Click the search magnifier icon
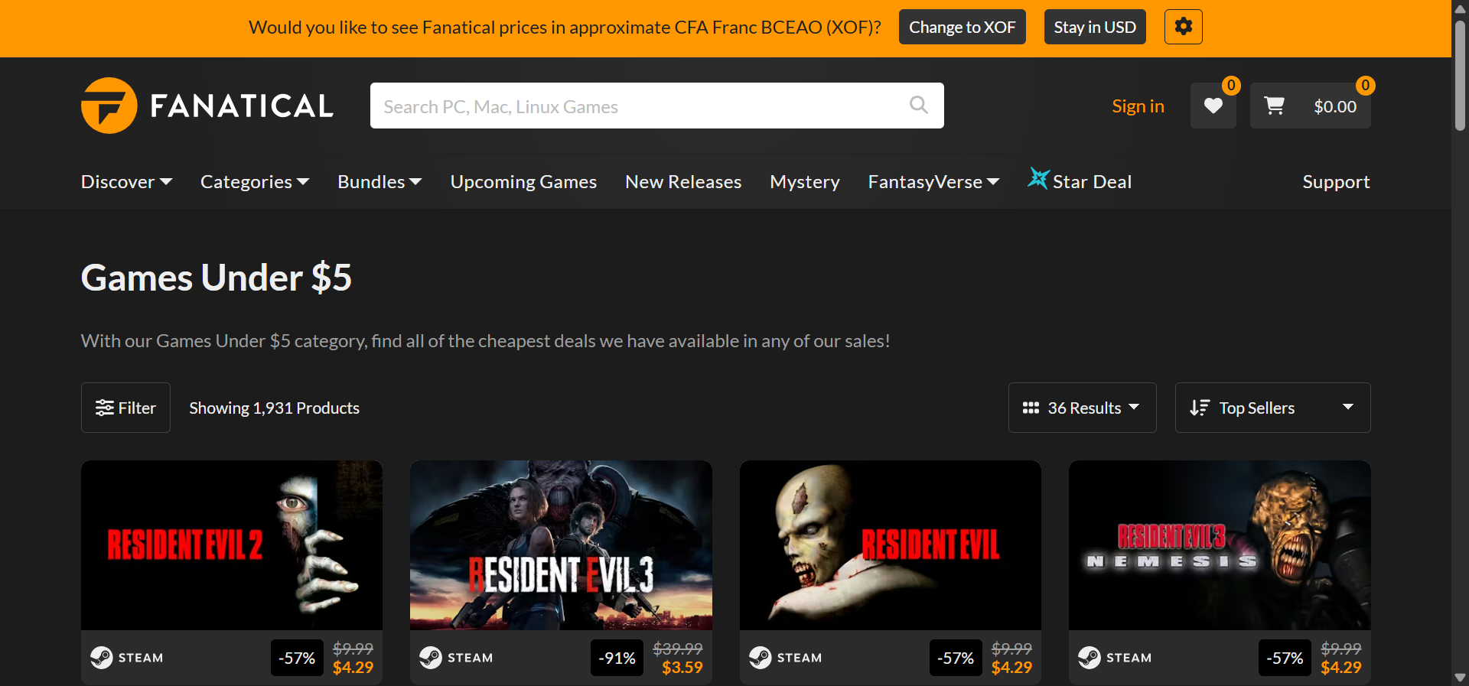1469x686 pixels. [919, 106]
